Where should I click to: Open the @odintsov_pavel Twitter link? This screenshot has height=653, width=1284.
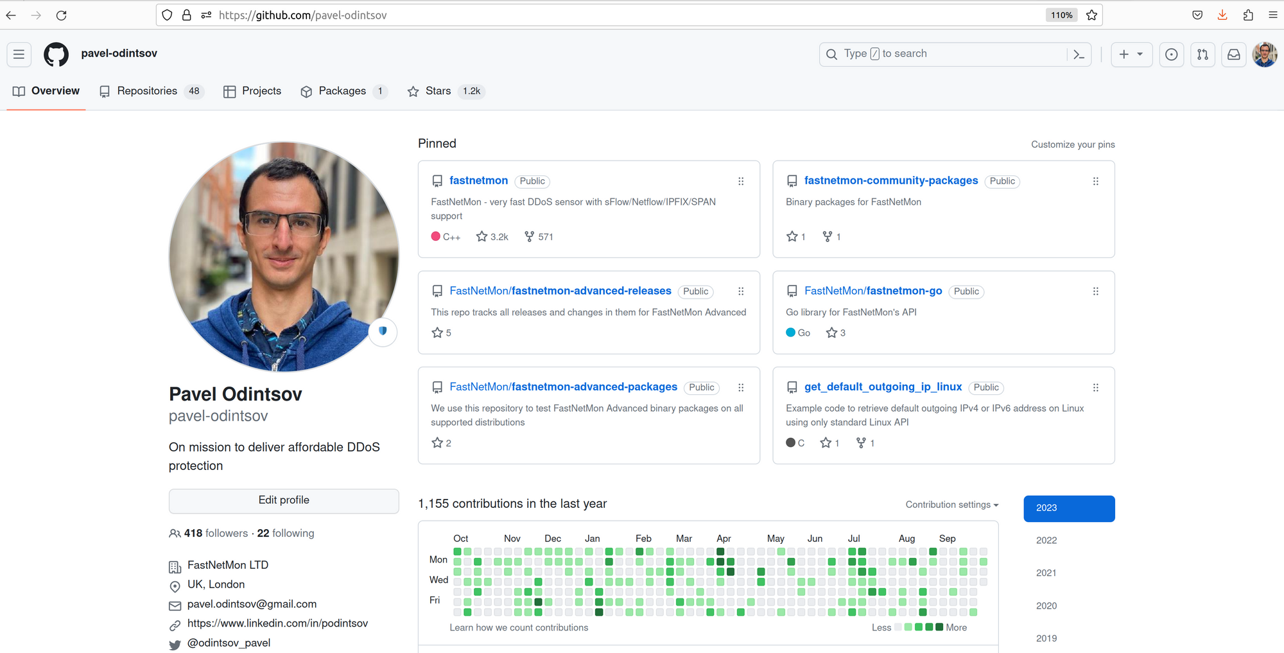[229, 643]
